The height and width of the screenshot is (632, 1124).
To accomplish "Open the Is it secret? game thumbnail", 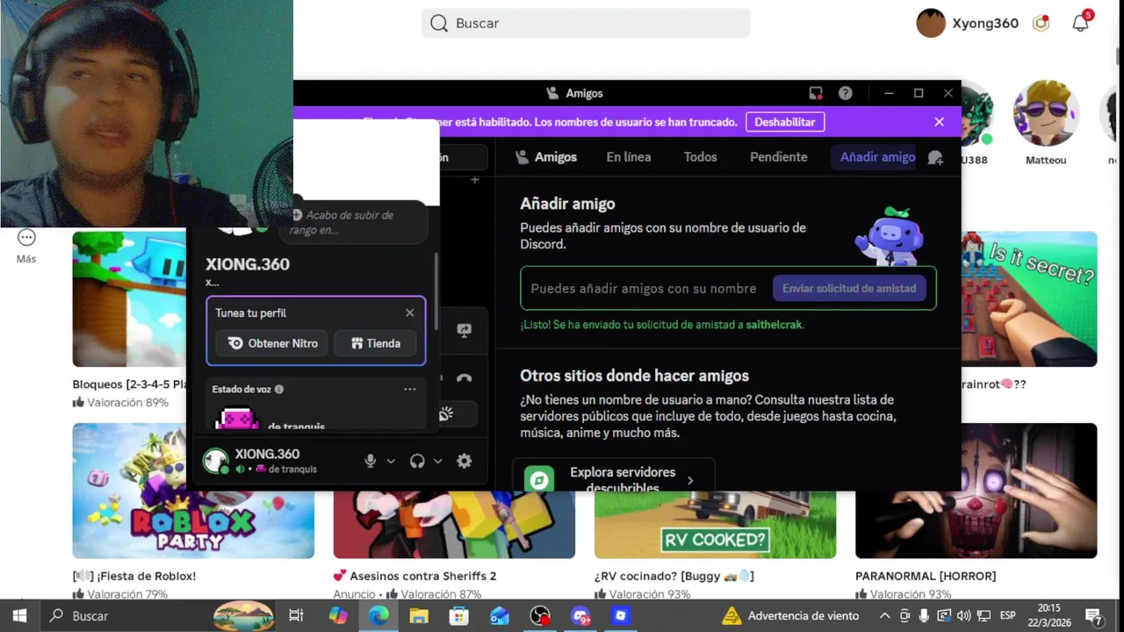I will (x=1029, y=299).
